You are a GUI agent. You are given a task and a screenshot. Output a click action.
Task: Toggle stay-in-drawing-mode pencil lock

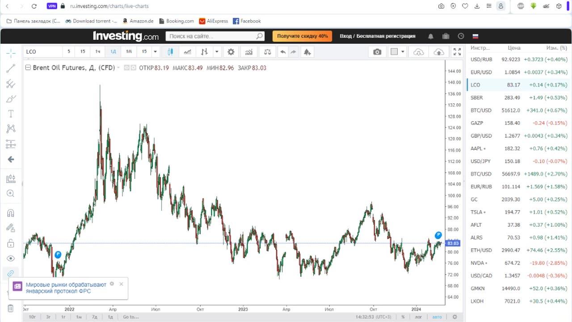pyautogui.click(x=11, y=228)
